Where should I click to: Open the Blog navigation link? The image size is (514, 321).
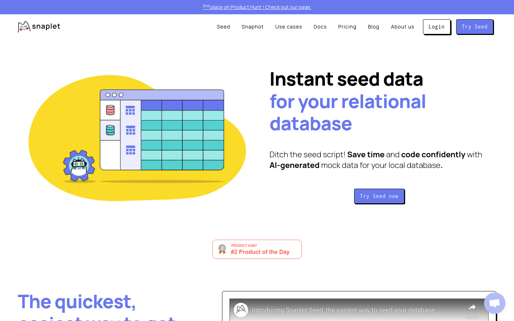click(373, 27)
